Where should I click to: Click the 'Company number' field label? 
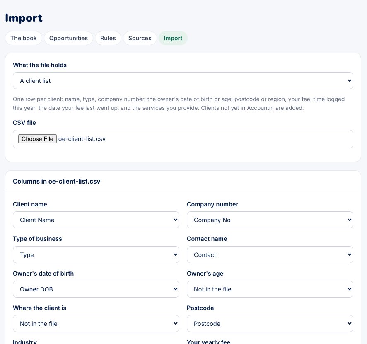(212, 204)
